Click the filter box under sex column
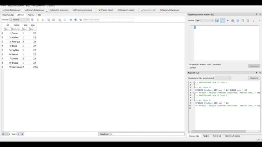This screenshot has width=262, height=147. [25, 29]
